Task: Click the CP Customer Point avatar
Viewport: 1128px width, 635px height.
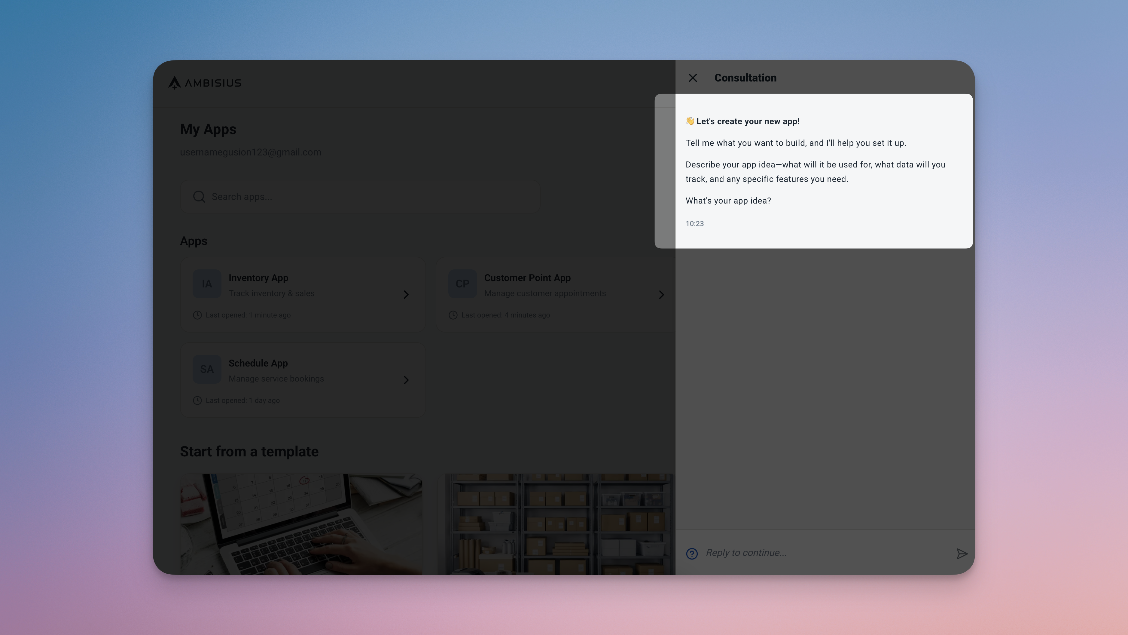Action: pyautogui.click(x=462, y=284)
